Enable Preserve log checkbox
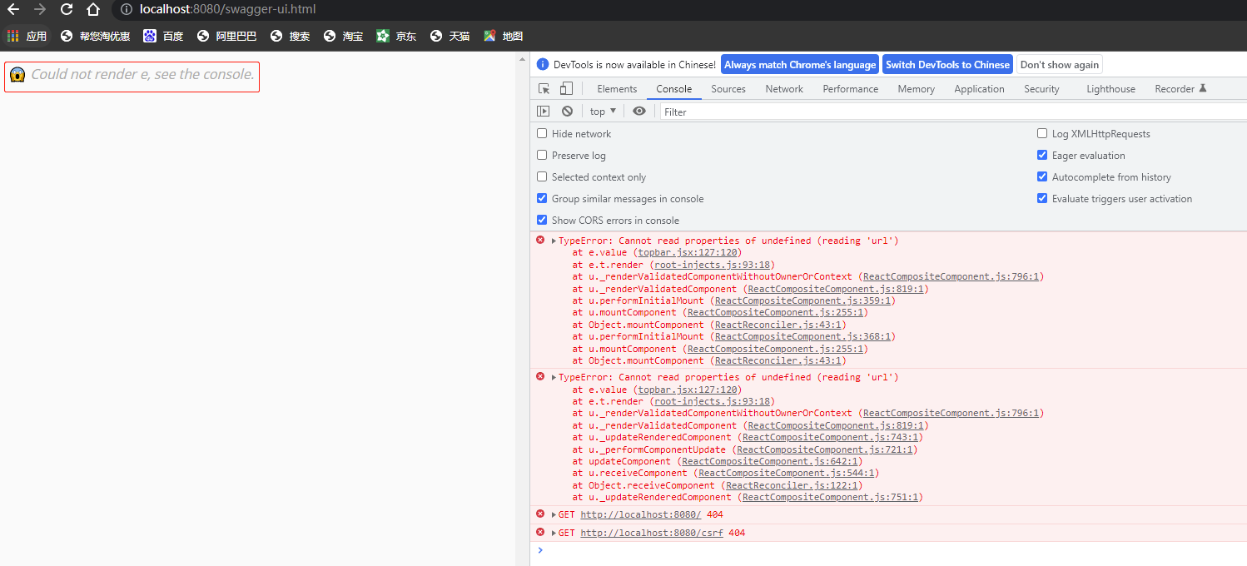 pyautogui.click(x=542, y=155)
